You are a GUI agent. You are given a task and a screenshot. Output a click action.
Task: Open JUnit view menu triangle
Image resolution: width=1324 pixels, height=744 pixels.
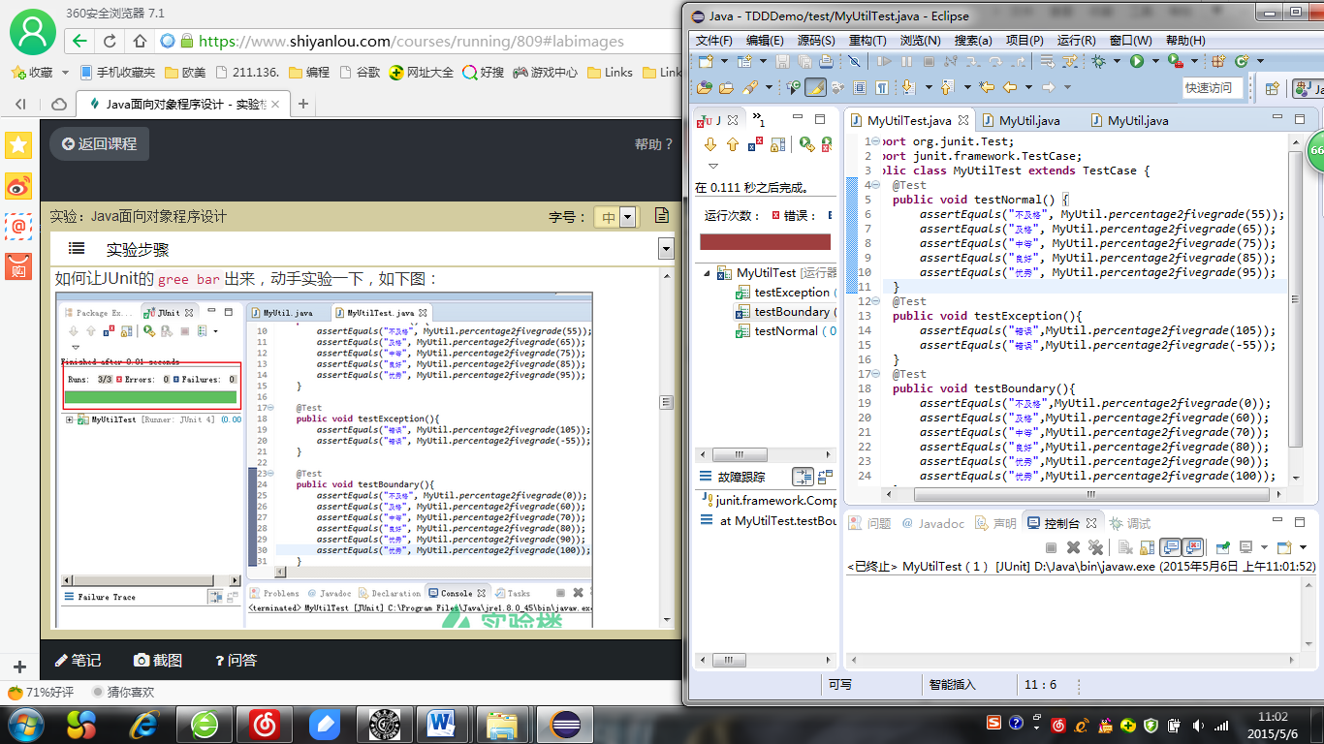pyautogui.click(x=712, y=166)
